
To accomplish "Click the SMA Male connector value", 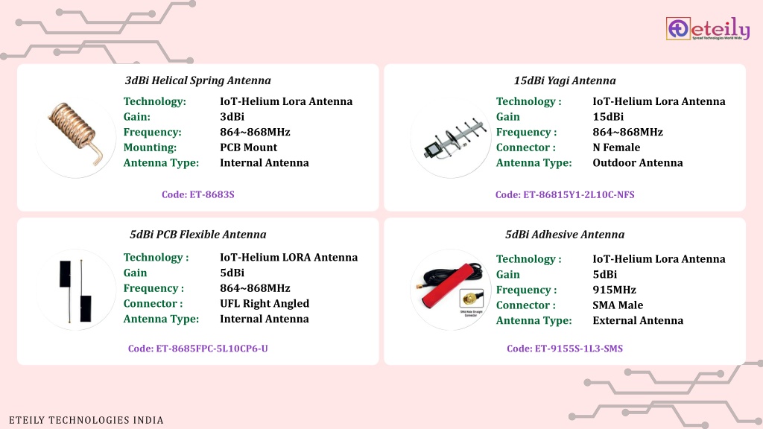I will tap(618, 305).
